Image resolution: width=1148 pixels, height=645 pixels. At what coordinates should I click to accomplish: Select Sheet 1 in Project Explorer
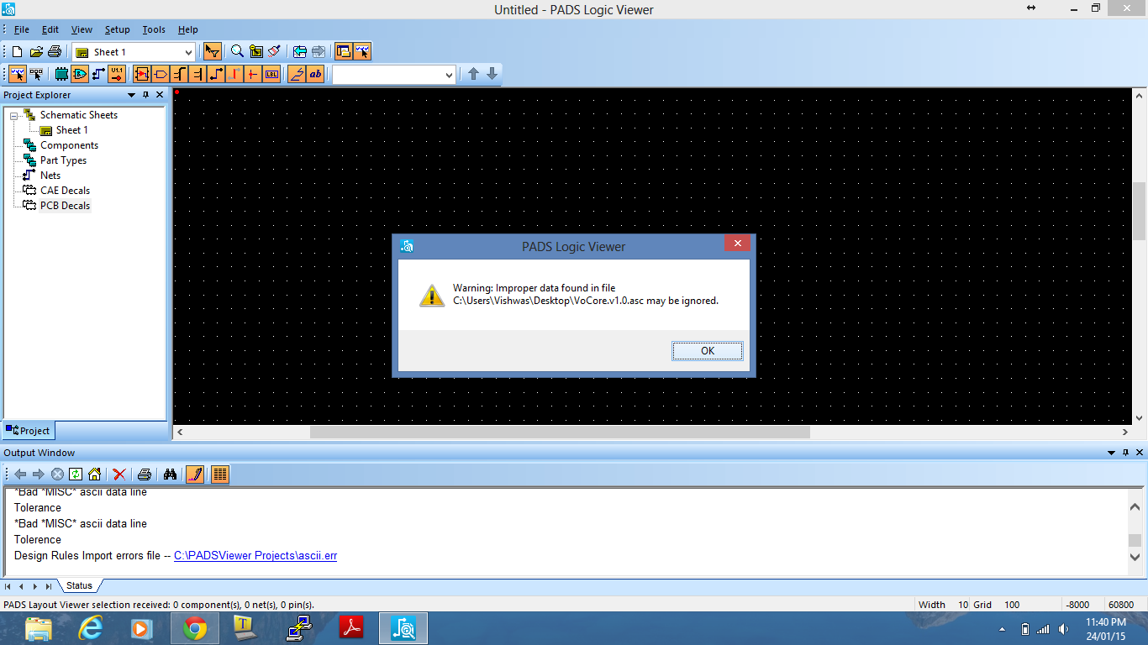[x=71, y=130]
